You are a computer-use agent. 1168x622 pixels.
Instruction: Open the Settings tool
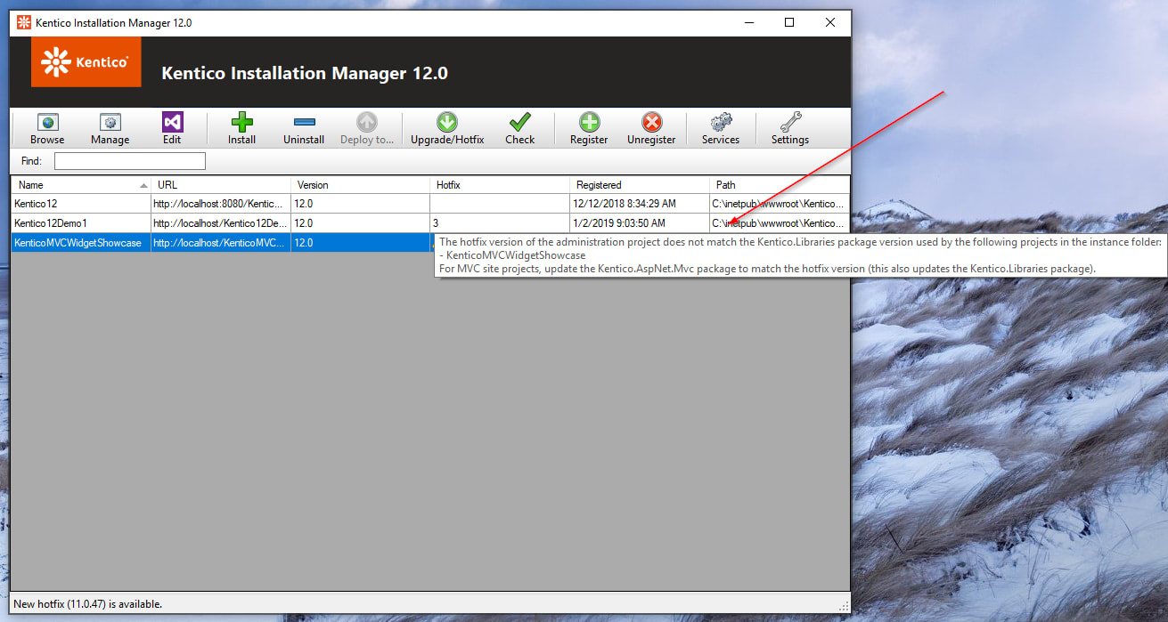tap(790, 129)
